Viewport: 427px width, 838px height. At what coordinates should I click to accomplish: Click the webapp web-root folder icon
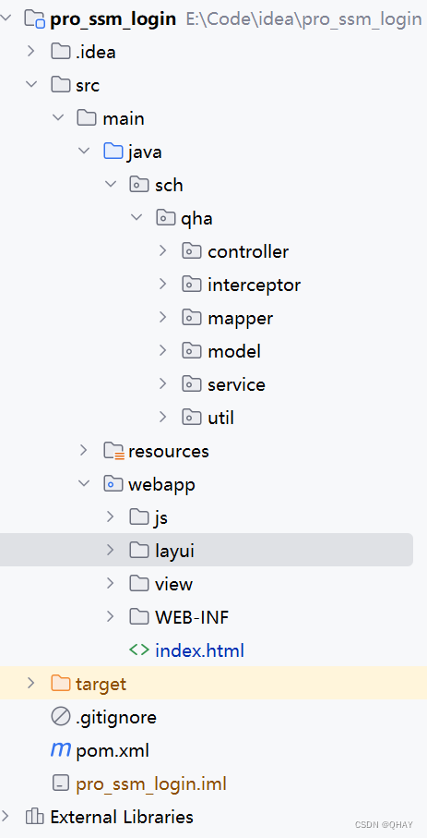[113, 484]
